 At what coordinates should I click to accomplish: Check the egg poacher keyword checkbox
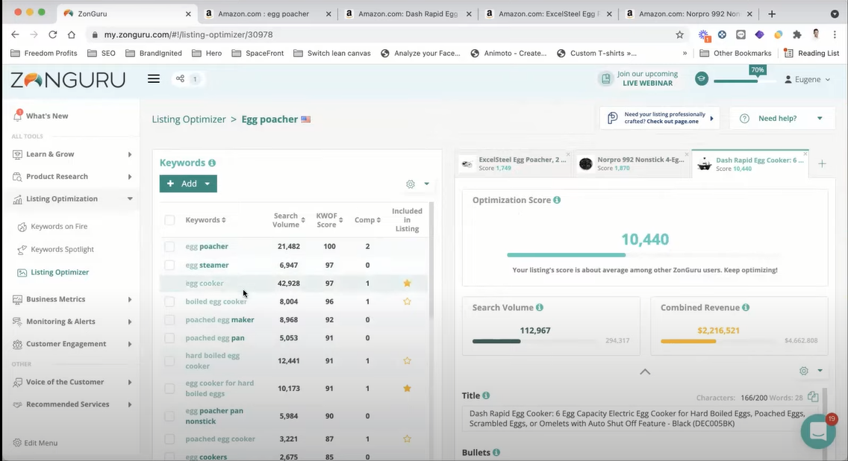pos(169,246)
